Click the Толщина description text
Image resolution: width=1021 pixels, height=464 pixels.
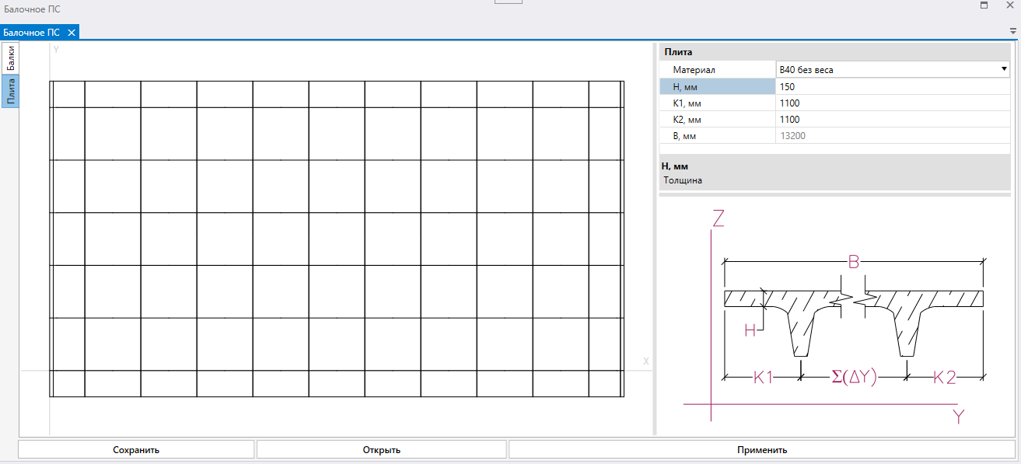683,180
